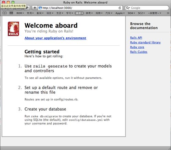
Task: Open the 体育 bookmarks folder
Action: [89, 13]
